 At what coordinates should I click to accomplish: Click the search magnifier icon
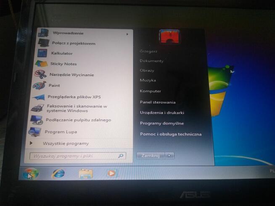click(121, 156)
